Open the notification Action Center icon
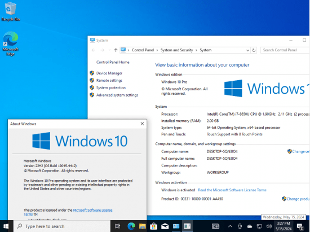The height and width of the screenshot is (232, 310). pos(300,226)
